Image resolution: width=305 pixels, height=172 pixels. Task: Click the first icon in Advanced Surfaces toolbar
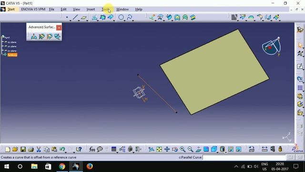pyautogui.click(x=34, y=36)
